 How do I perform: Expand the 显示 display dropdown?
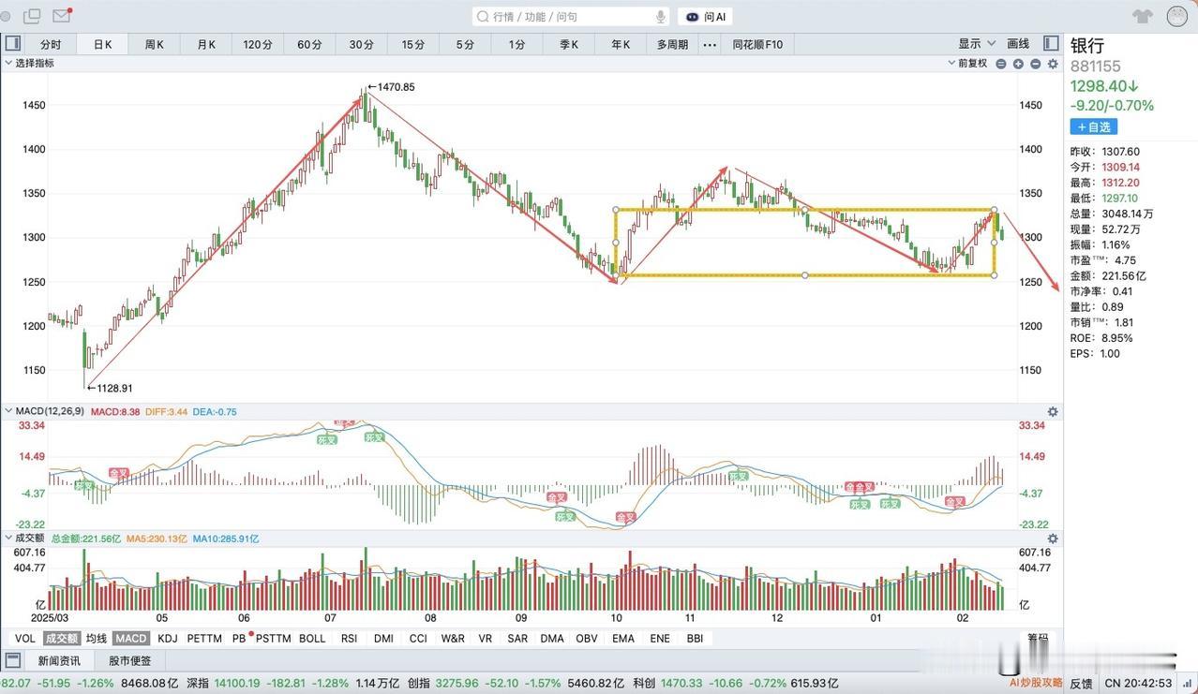point(975,44)
